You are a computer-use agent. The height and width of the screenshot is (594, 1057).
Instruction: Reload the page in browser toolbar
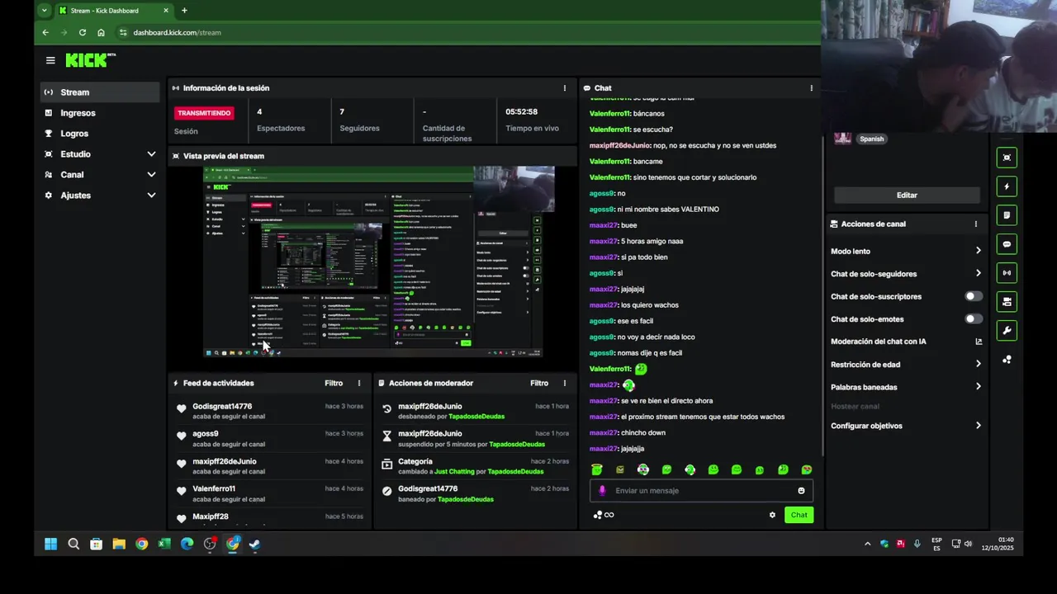pyautogui.click(x=83, y=32)
